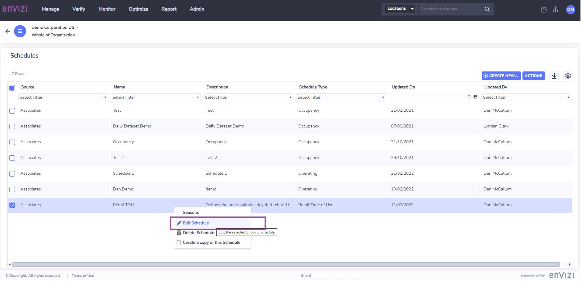Click the search magnifier icon

tap(487, 9)
